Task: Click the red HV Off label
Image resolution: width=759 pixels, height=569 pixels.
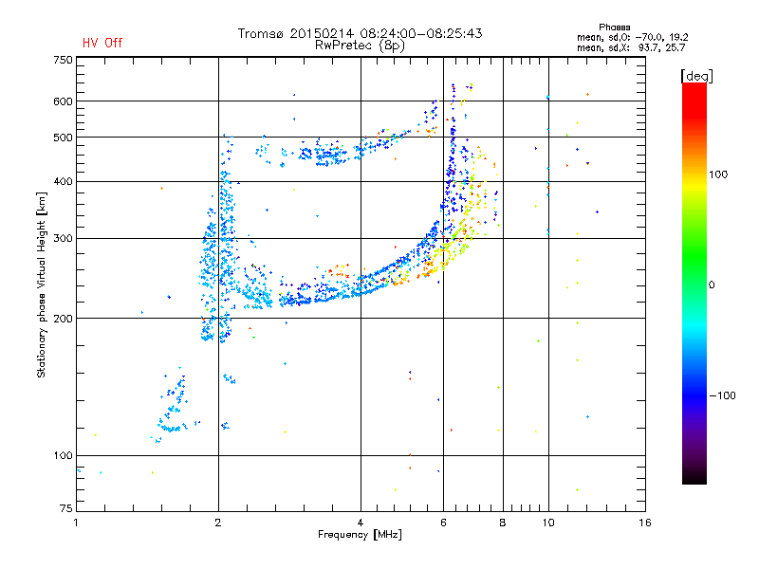Action: point(102,43)
